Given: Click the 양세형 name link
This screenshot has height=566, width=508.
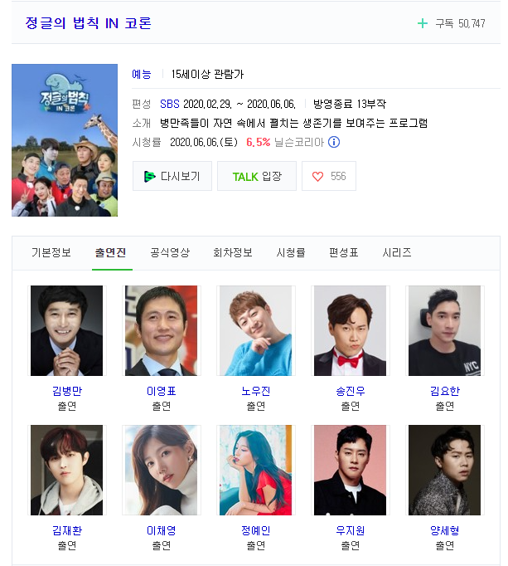Looking at the screenshot, I should tap(444, 530).
